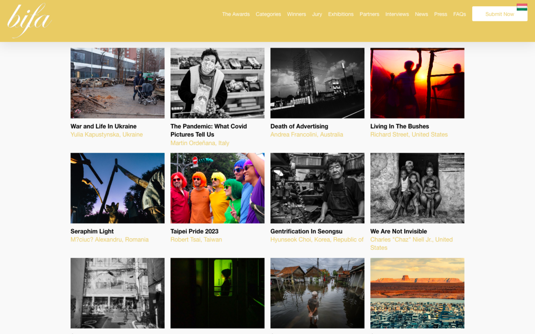Click War and Life In Ukraine title

pos(103,126)
